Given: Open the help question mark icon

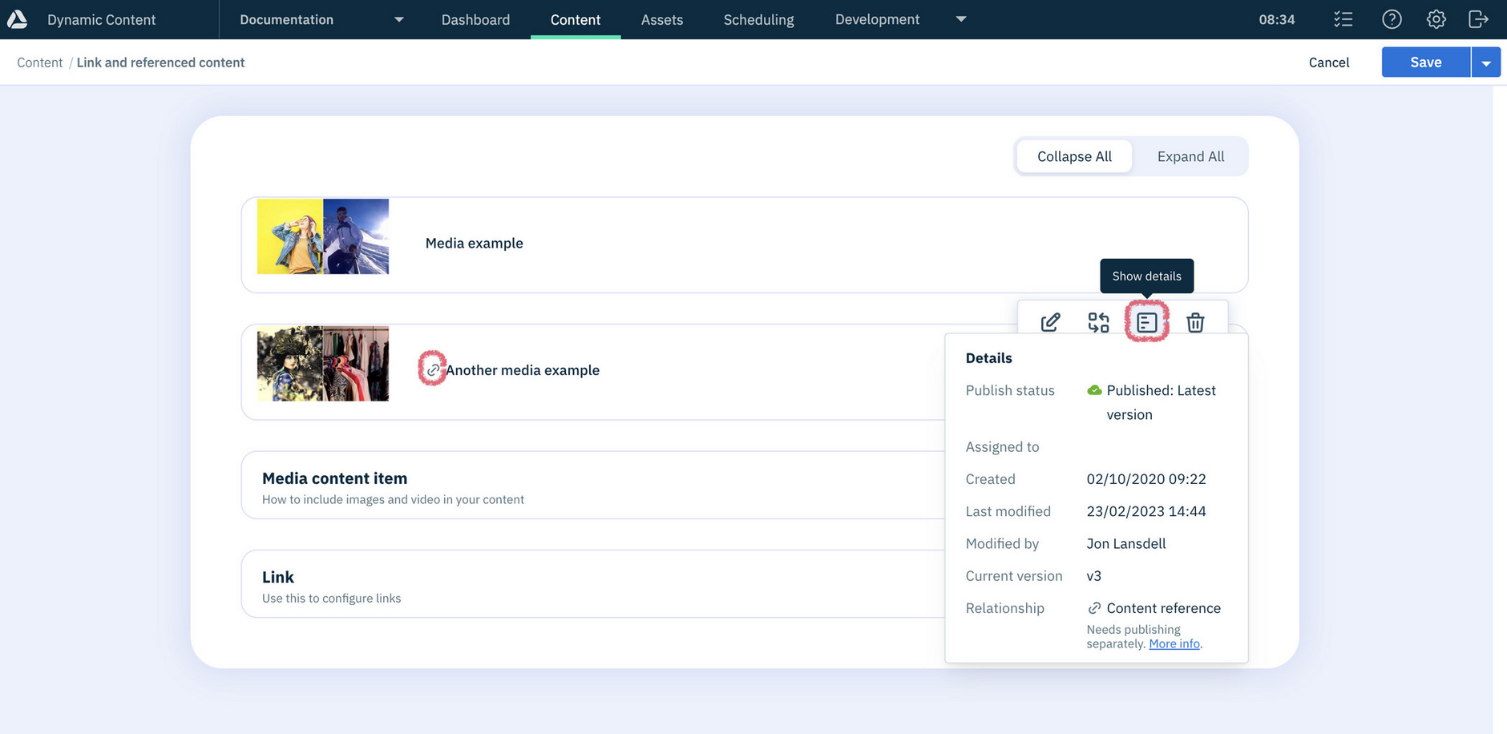Looking at the screenshot, I should (x=1392, y=19).
